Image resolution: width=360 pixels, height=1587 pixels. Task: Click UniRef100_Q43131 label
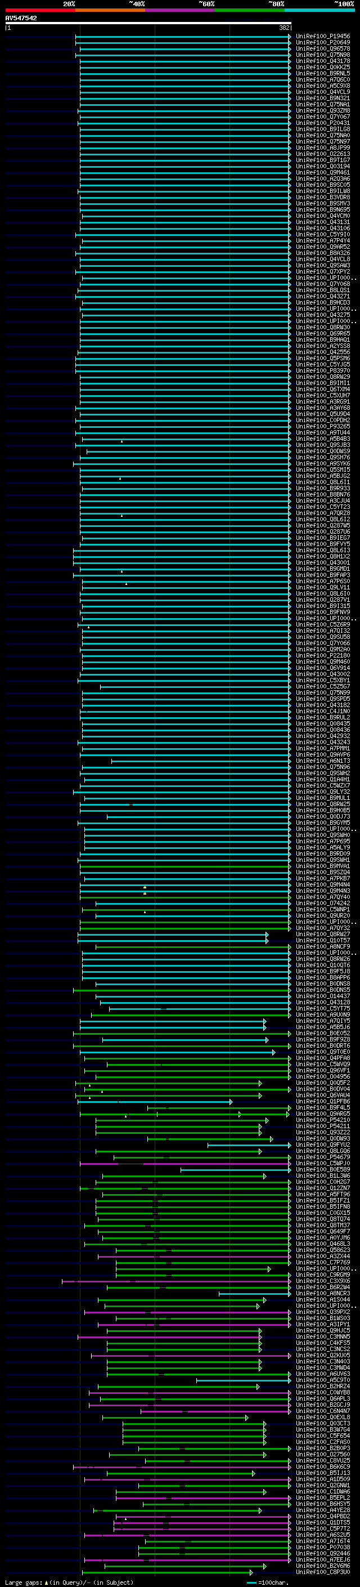(322, 222)
